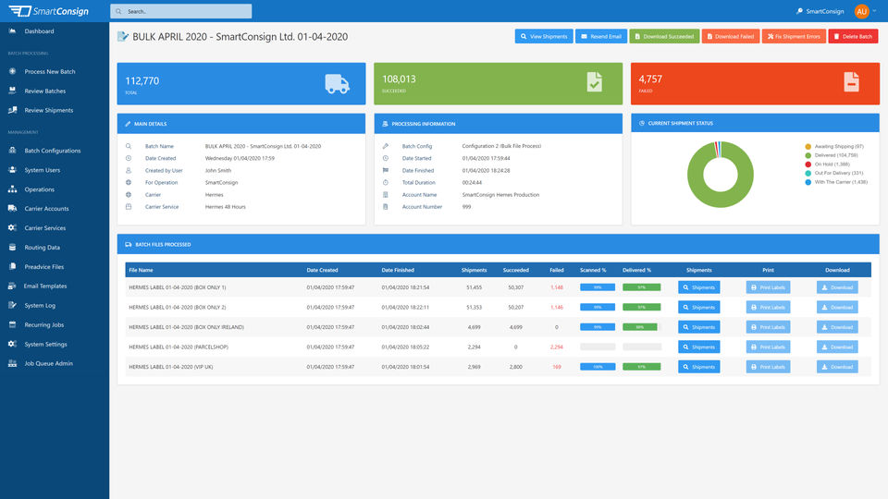Click the batch title edit icon

coord(123,37)
